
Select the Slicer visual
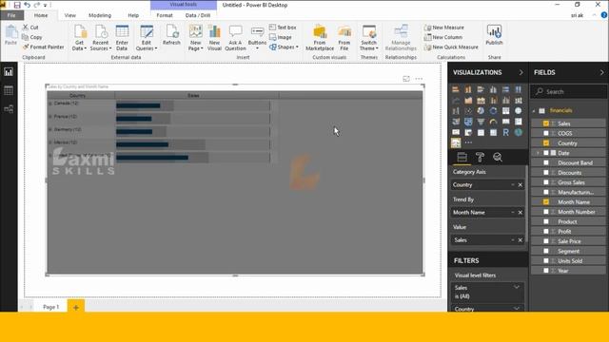click(x=468, y=133)
